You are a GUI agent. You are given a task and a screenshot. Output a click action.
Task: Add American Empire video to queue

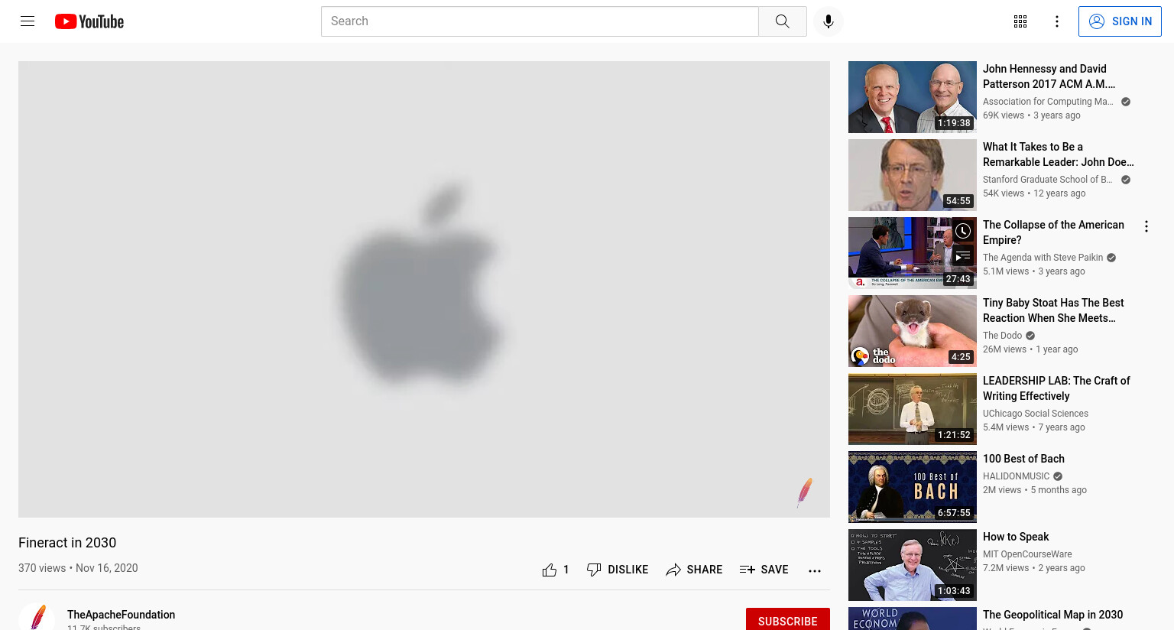pyautogui.click(x=963, y=256)
